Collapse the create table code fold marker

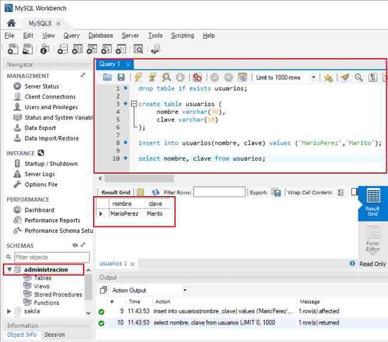(x=133, y=104)
